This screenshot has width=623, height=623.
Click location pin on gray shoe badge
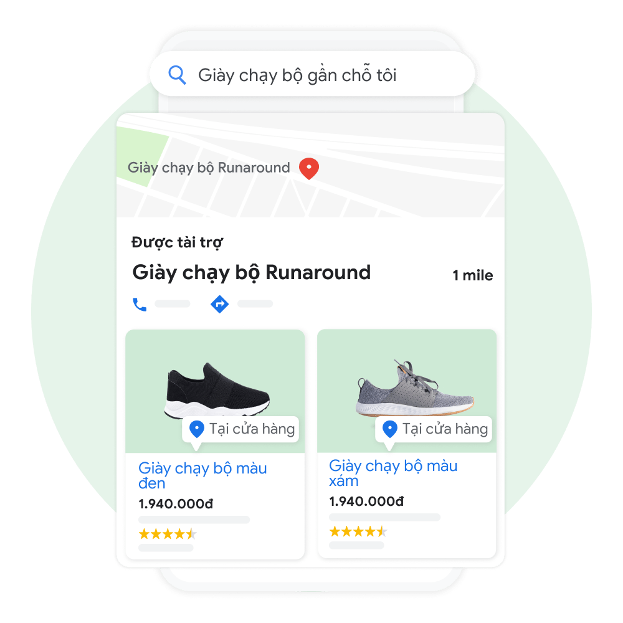point(390,429)
